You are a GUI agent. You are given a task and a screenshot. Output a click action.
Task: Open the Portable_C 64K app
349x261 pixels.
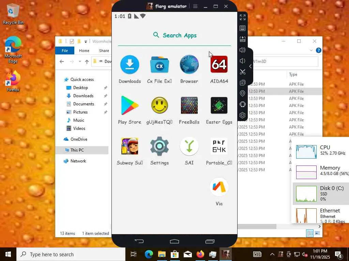tap(219, 146)
